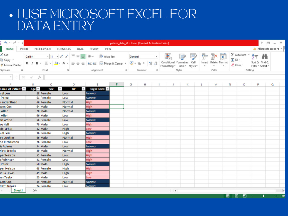The height and width of the screenshot is (216, 288).
Task: Apply comma style format
Action: (144, 63)
